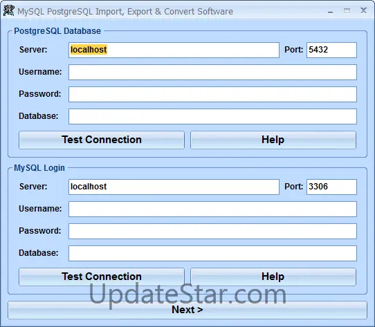Image resolution: width=375 pixels, height=327 pixels.
Task: Click the Database: label in the MySQL section
Action: tap(39, 253)
